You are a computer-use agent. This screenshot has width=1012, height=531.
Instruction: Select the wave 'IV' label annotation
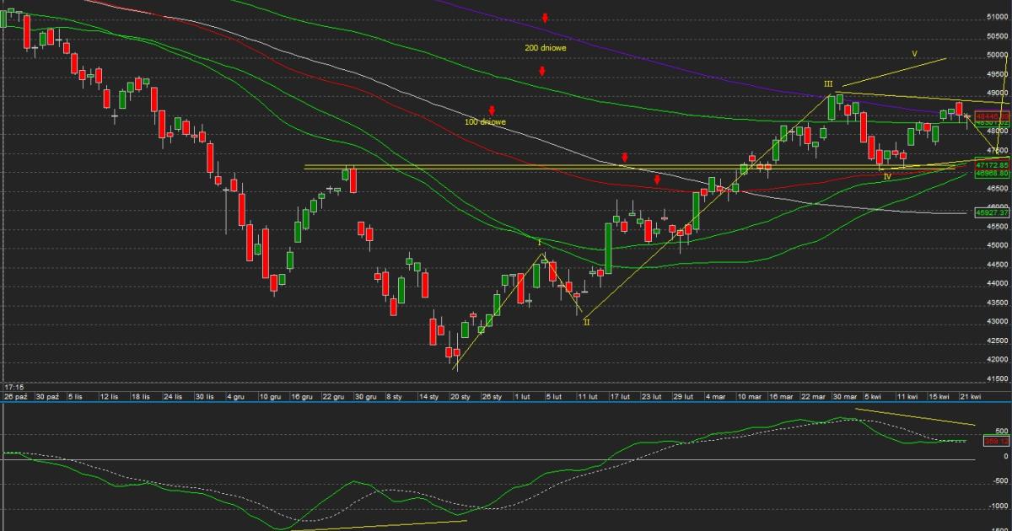coord(887,176)
